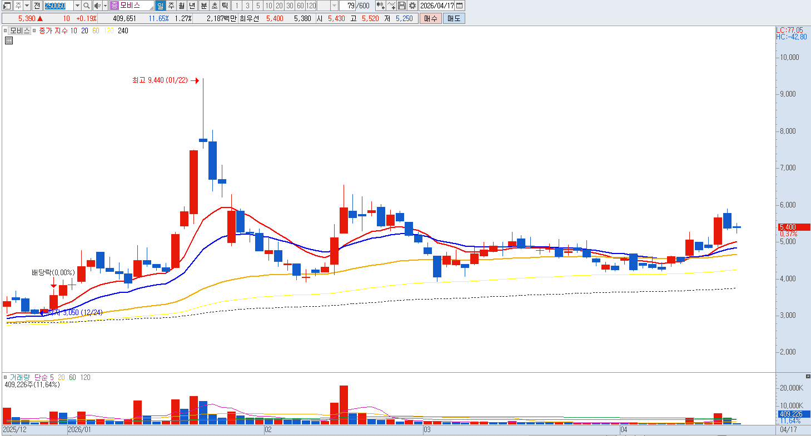Open the chart settings gear icon
This screenshot has height=436, width=811.
point(412,6)
